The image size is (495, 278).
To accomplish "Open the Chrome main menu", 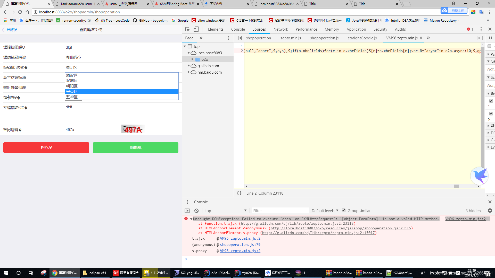I will pos(490,12).
